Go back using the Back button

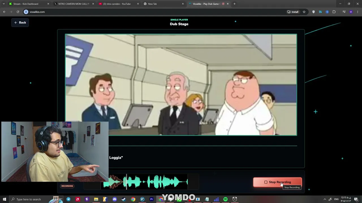(x=20, y=23)
